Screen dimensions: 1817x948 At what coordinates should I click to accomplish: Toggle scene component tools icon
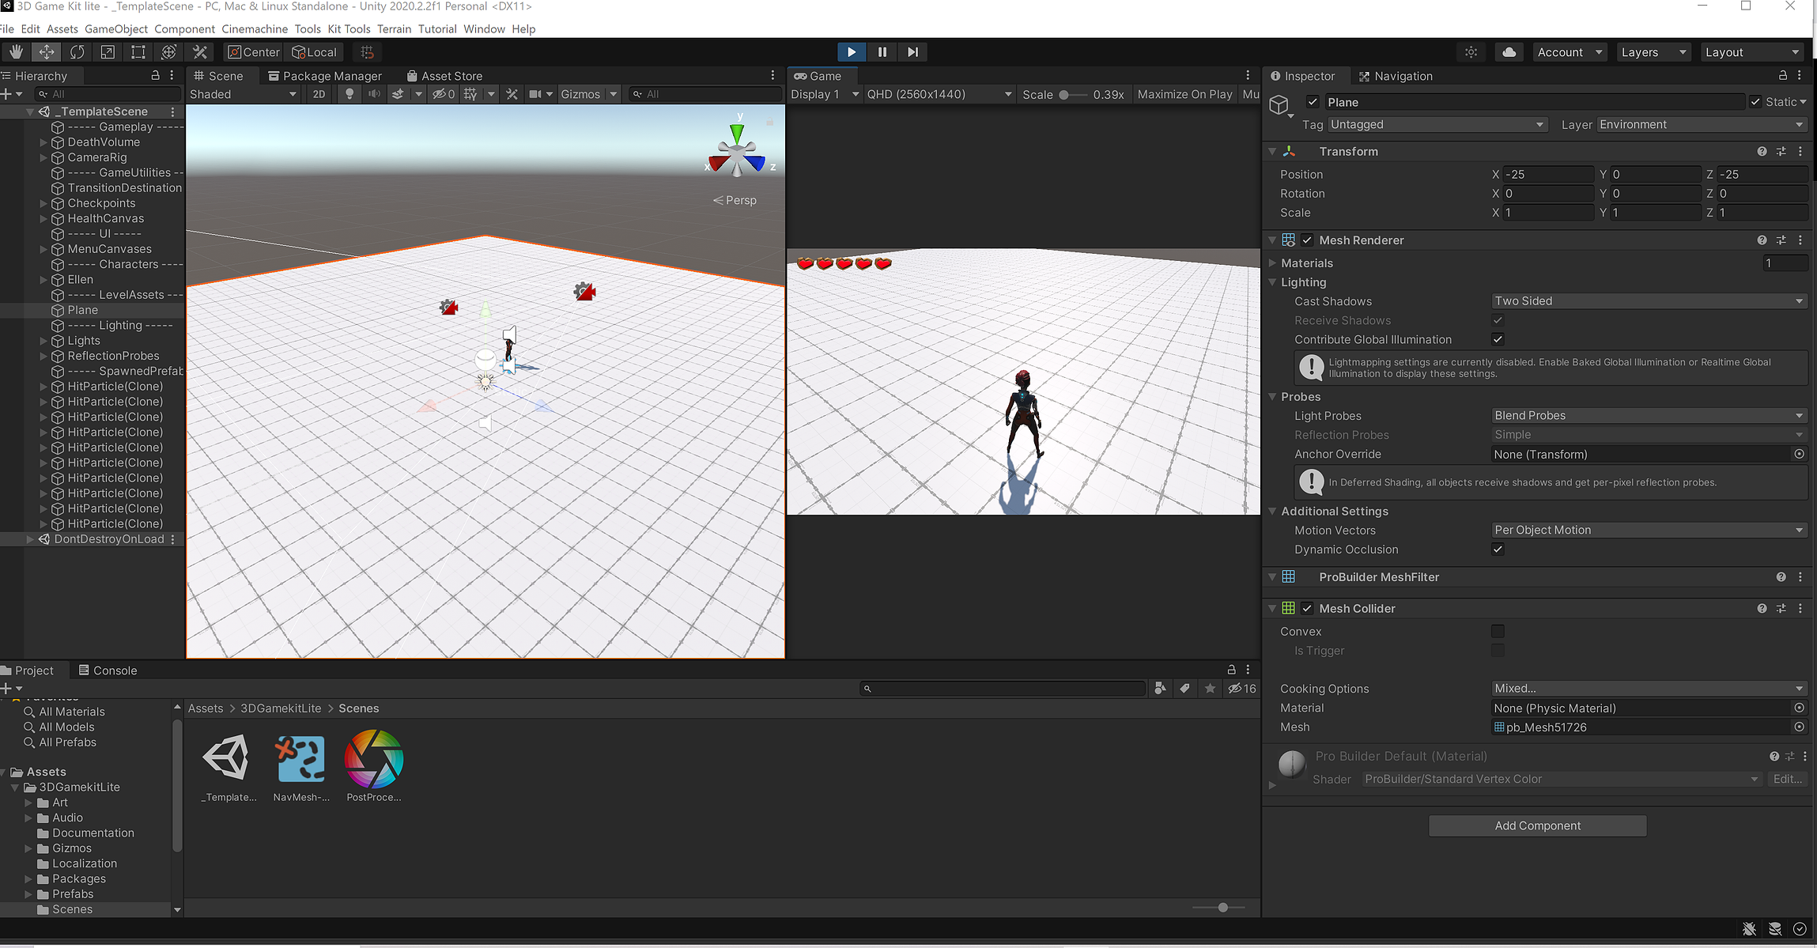512,94
